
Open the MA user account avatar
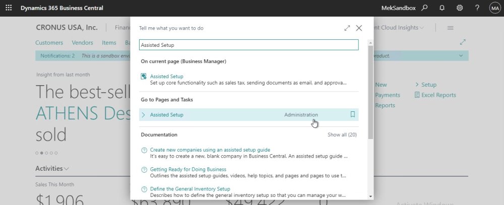coord(494,8)
